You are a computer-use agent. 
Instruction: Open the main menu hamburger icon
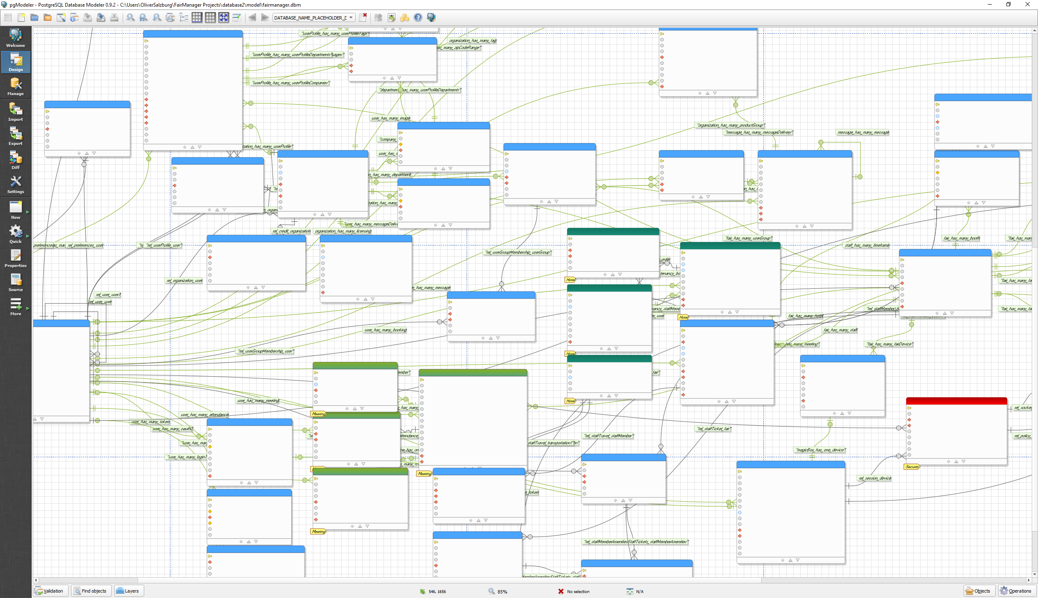point(7,17)
